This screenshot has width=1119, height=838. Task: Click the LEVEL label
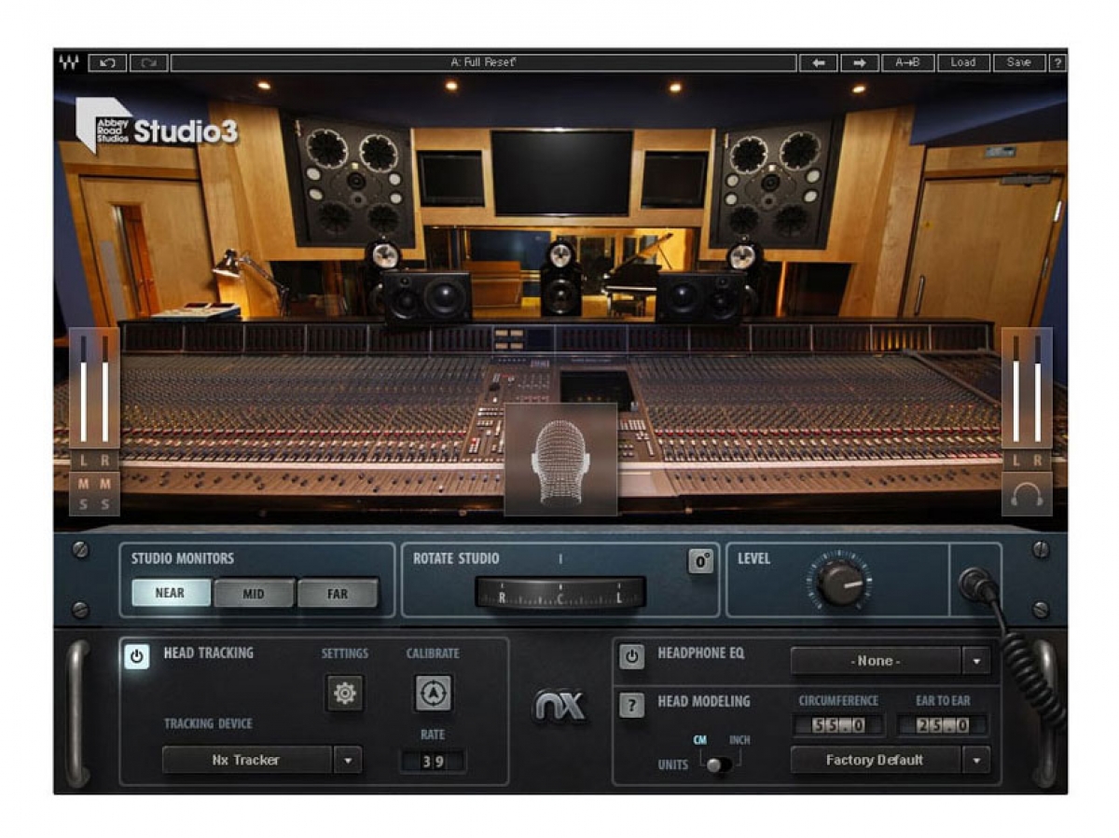tap(753, 558)
